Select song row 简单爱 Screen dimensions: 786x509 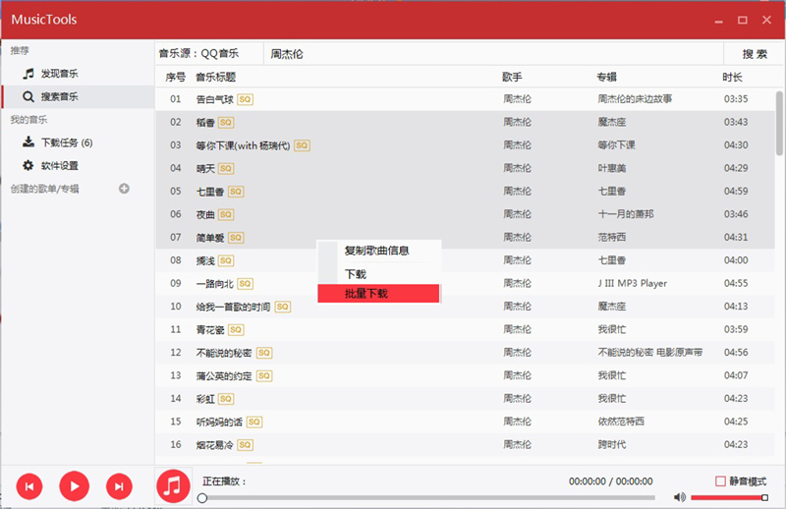pos(465,237)
